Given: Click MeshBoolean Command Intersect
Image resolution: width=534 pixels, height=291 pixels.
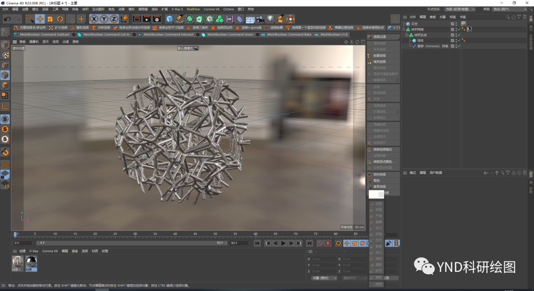Looking at the screenshot, I should click(x=166, y=35).
